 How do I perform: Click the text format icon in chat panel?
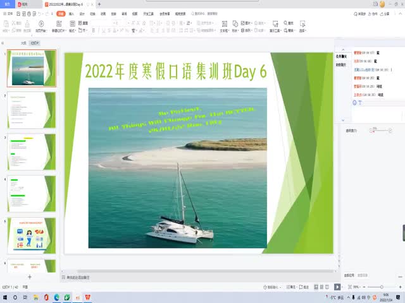[x=360, y=102]
